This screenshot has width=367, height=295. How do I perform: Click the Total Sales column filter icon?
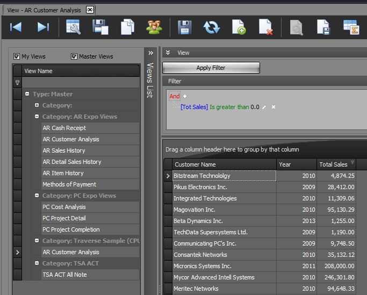tap(352, 162)
